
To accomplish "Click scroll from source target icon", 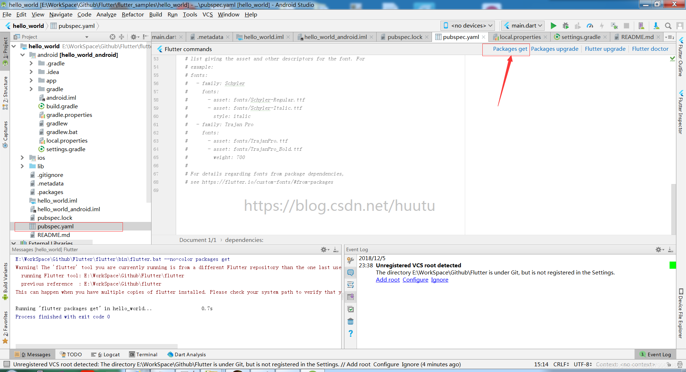I will pyautogui.click(x=113, y=37).
